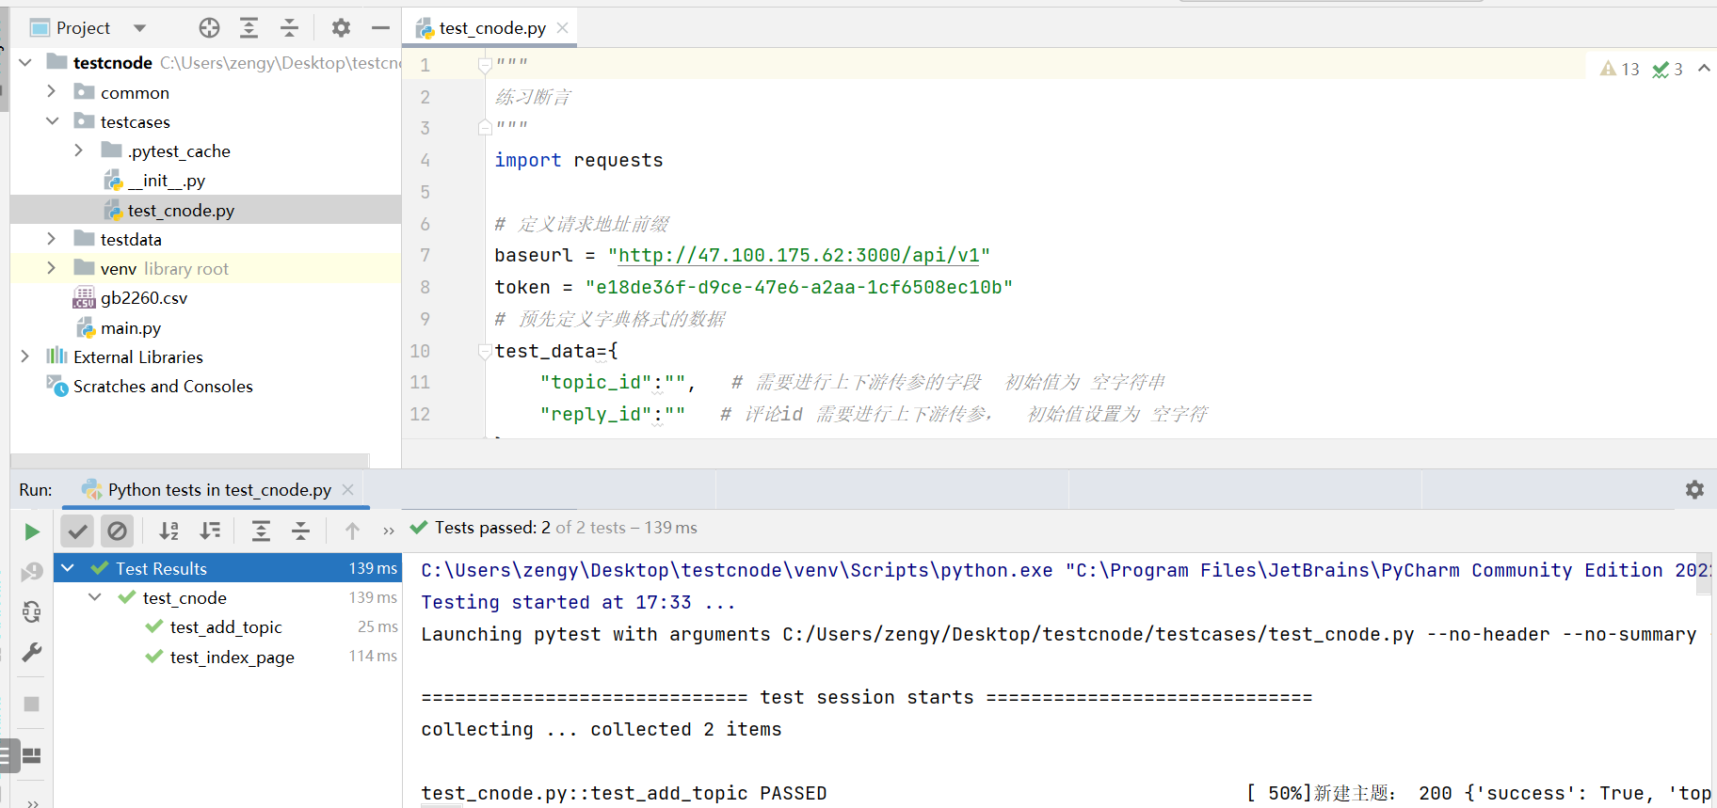1717x808 pixels.
Task: Click the layout icon in Run sidebar
Action: click(32, 755)
